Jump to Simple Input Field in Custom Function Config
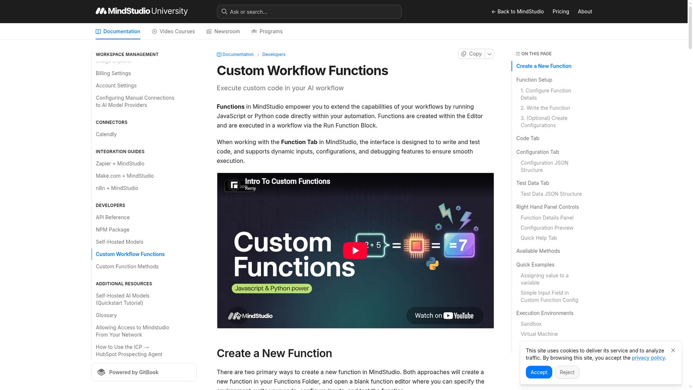 coord(549,297)
